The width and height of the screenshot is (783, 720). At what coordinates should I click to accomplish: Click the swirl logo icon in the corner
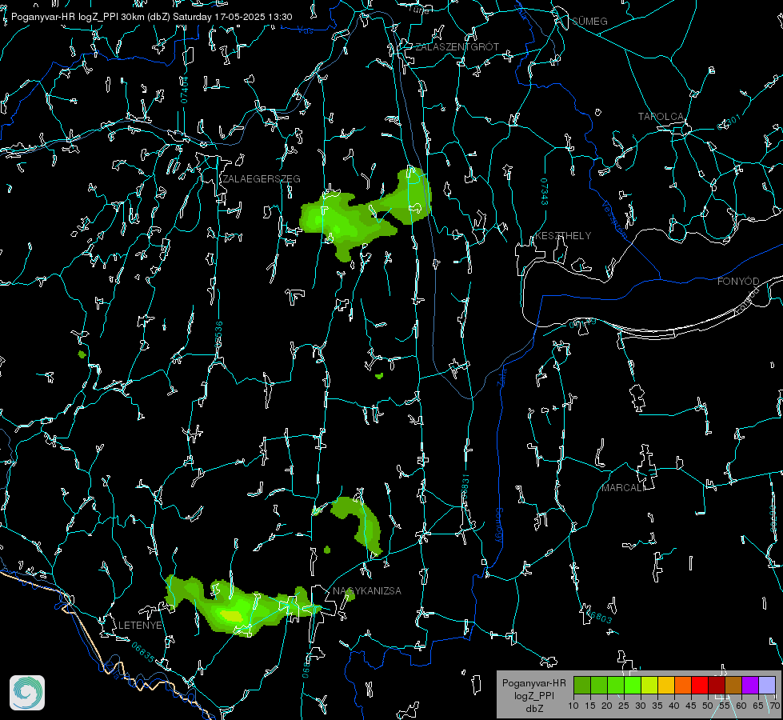point(27,693)
